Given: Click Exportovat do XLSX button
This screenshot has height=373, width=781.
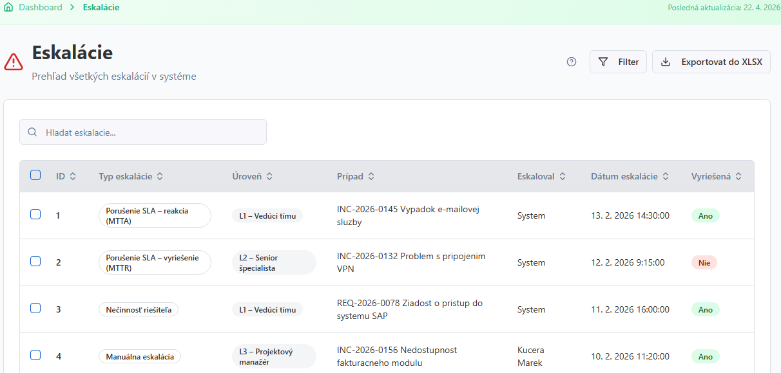Looking at the screenshot, I should (711, 62).
